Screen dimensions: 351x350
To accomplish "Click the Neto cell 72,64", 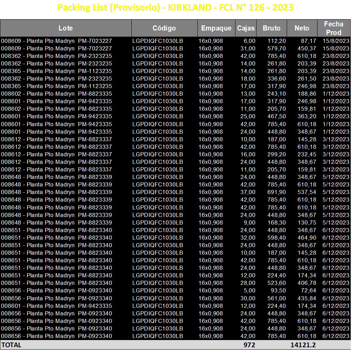I will (309, 290).
